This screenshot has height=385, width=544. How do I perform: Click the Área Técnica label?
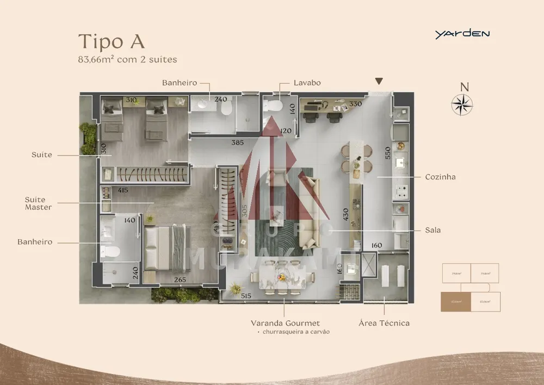click(384, 323)
